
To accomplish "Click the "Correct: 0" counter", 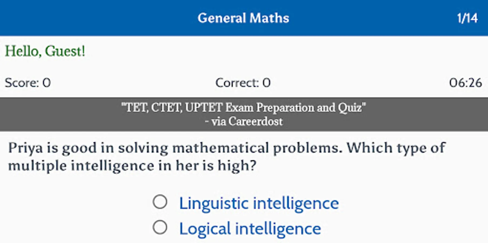I will [243, 83].
